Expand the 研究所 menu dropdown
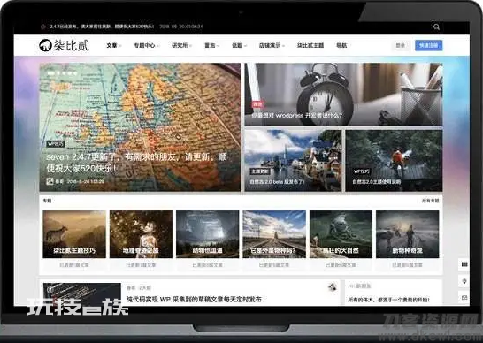The height and width of the screenshot is (343, 483). (x=181, y=46)
